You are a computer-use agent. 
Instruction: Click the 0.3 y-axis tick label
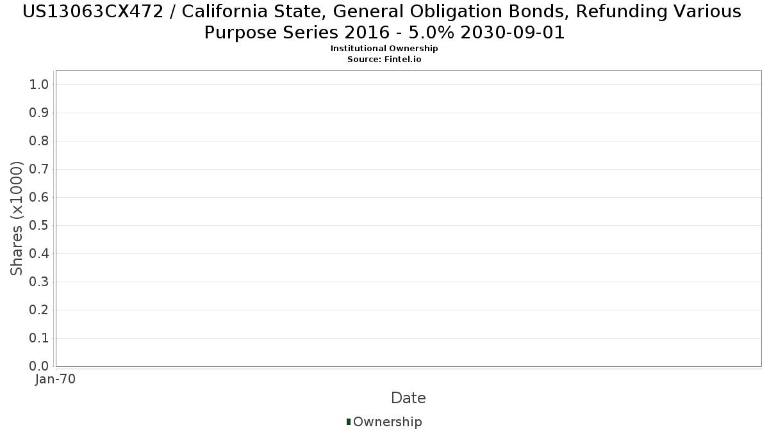[x=39, y=282]
